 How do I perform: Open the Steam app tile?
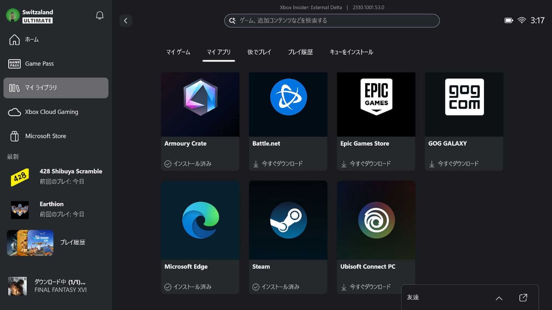tap(288, 220)
